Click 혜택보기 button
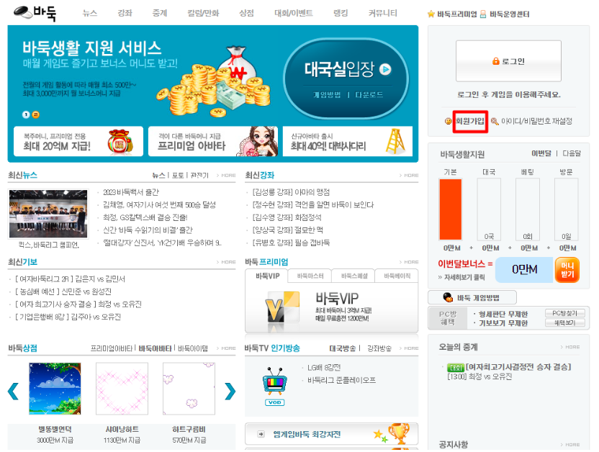 564,323
